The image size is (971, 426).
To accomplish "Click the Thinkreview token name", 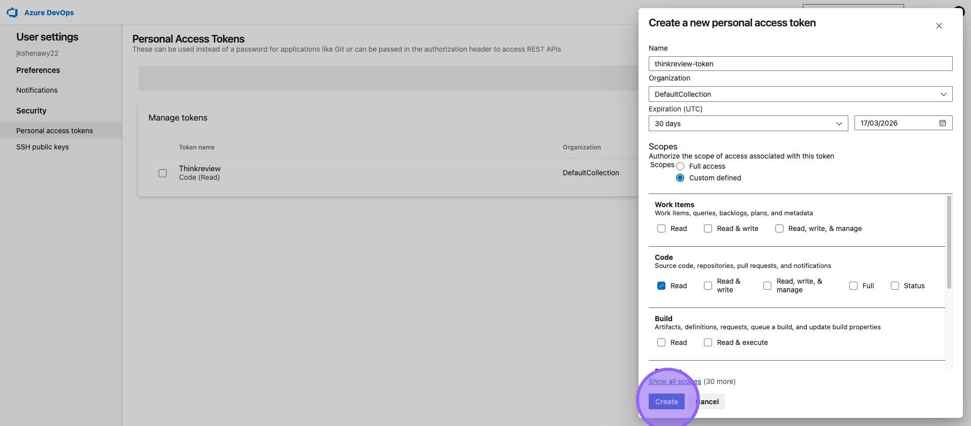I will pyautogui.click(x=200, y=169).
